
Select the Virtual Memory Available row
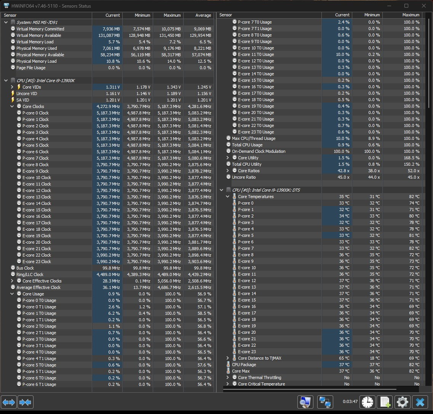(x=107, y=35)
